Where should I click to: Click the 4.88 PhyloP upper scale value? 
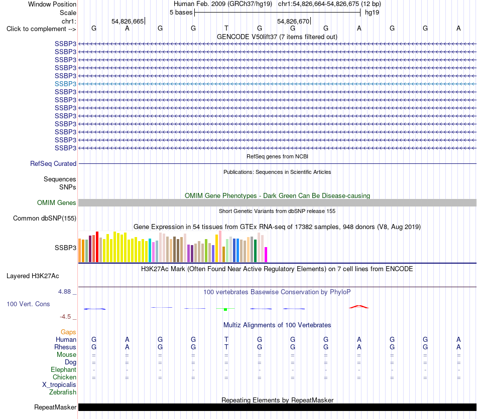64,292
